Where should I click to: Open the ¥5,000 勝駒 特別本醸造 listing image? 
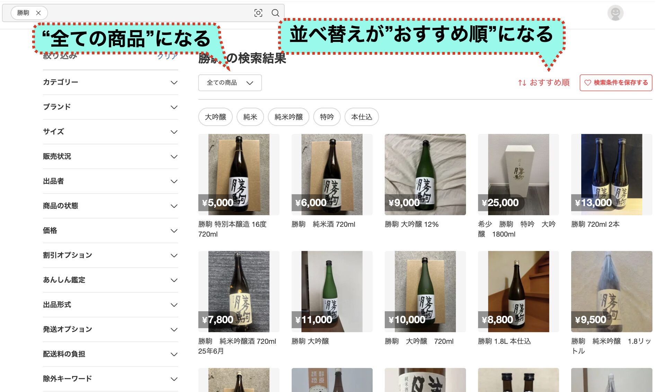[x=239, y=175]
